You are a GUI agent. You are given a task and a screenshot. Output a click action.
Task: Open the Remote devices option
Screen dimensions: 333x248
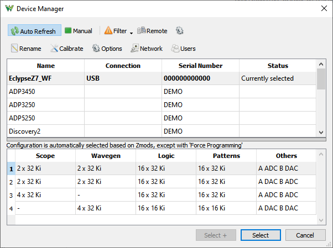tap(152, 31)
